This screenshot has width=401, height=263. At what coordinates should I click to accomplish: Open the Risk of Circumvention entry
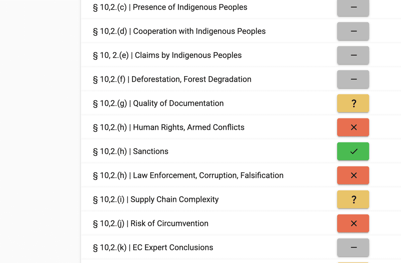pos(151,224)
